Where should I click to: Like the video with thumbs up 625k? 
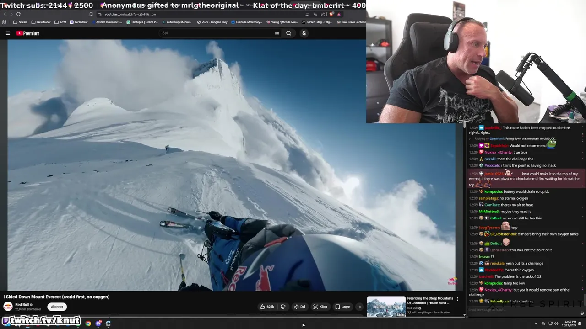pyautogui.click(x=267, y=307)
